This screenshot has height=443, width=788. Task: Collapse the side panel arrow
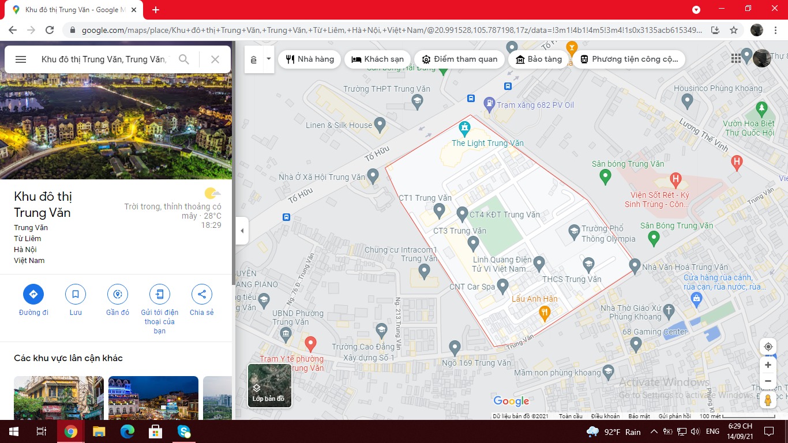click(242, 231)
